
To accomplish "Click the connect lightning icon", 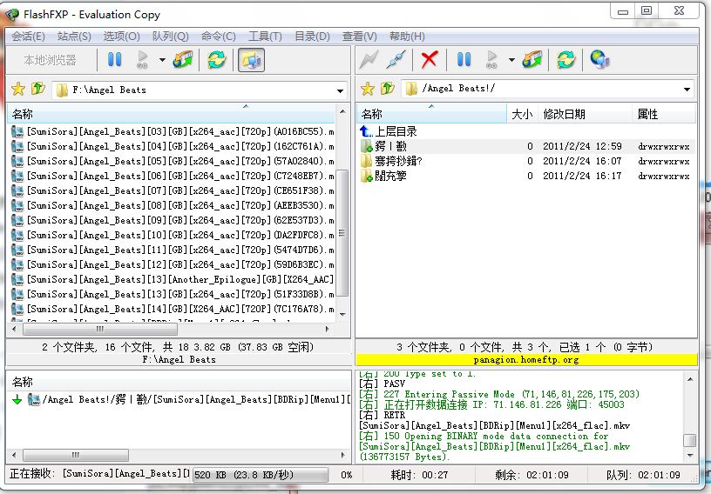I will pyautogui.click(x=369, y=59).
